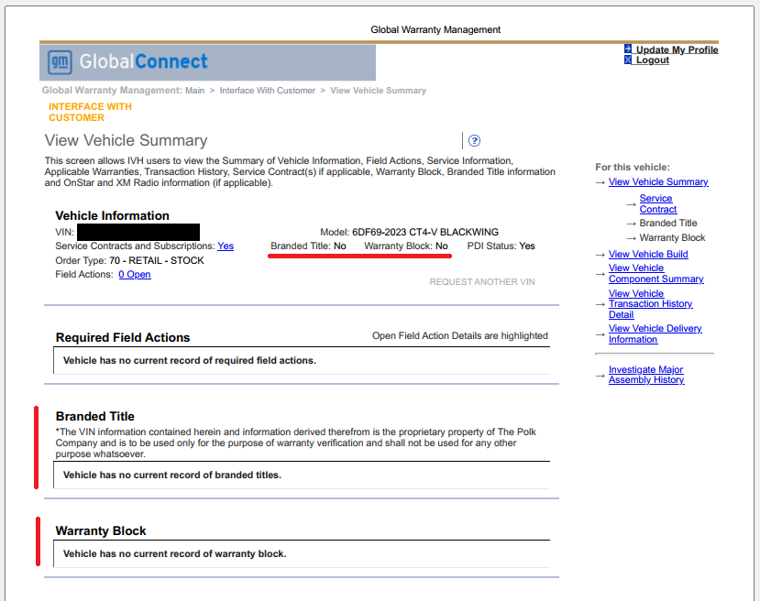Click the Global Warranty Management page title

click(x=435, y=29)
